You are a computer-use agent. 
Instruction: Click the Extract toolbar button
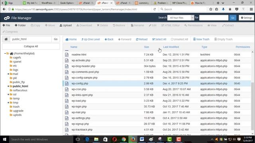[x=228, y=25]
